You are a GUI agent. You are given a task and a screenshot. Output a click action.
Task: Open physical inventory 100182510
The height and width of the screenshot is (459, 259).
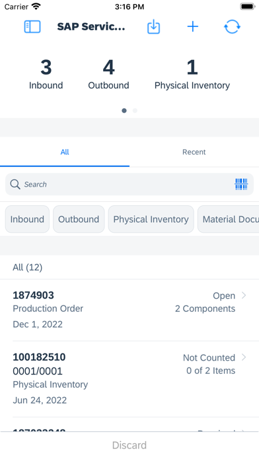coord(129,379)
